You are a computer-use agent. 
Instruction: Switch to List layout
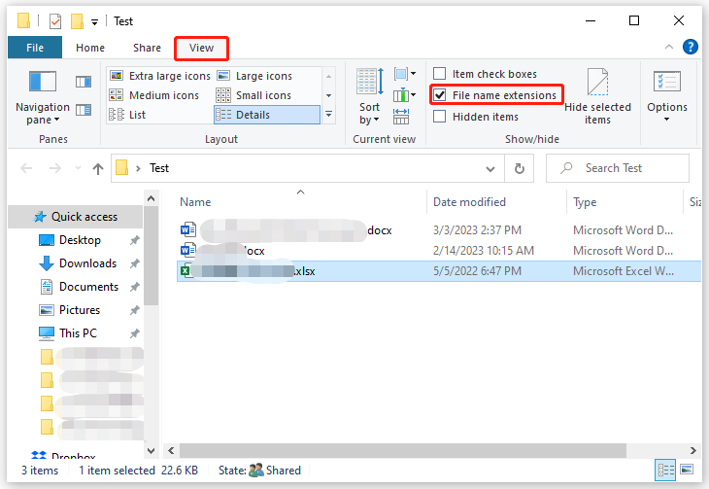127,115
